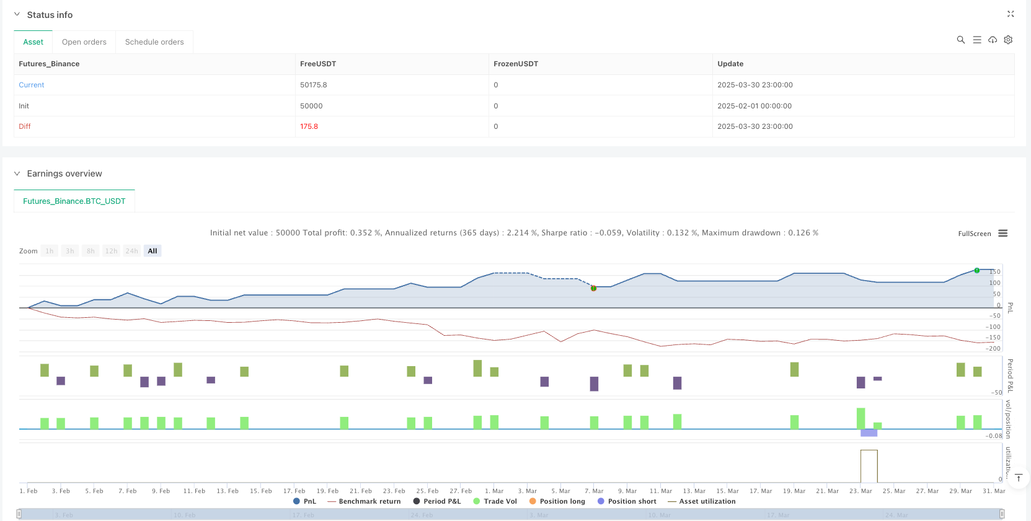Click the chart summary statistics text

(x=514, y=233)
